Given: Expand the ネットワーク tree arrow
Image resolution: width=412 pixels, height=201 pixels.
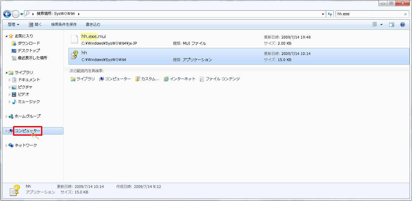Looking at the screenshot, I should (x=7, y=145).
